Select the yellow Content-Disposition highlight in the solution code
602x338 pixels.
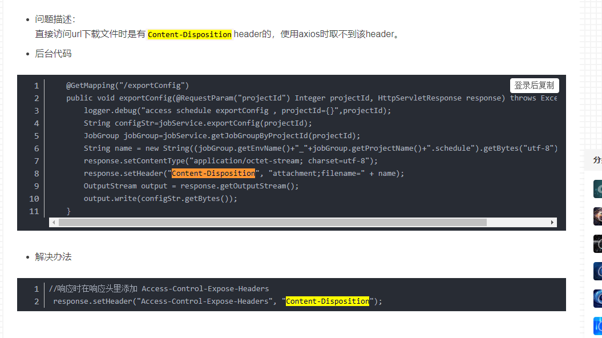click(327, 301)
